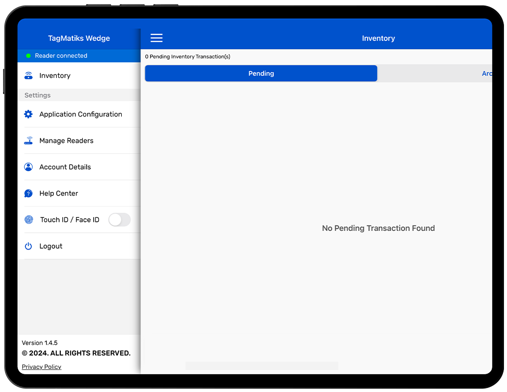Switch to the partially visible Archived tab
This screenshot has width=507, height=392.
[486, 73]
